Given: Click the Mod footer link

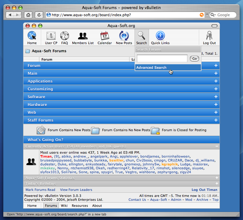Looking at the screenshot, I should click(189, 200).
